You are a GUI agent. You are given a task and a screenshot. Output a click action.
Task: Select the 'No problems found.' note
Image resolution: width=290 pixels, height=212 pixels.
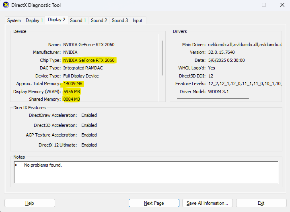[x=43, y=165]
